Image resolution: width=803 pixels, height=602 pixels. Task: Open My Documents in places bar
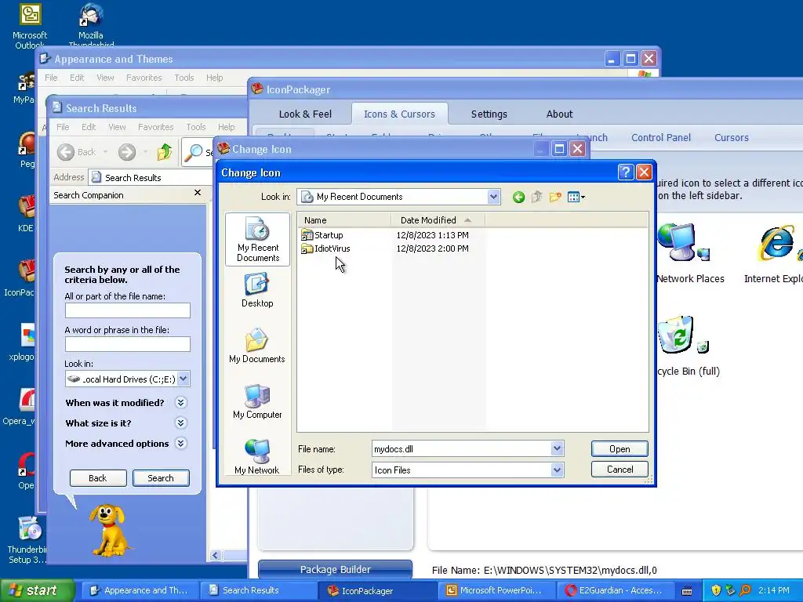[x=257, y=346]
